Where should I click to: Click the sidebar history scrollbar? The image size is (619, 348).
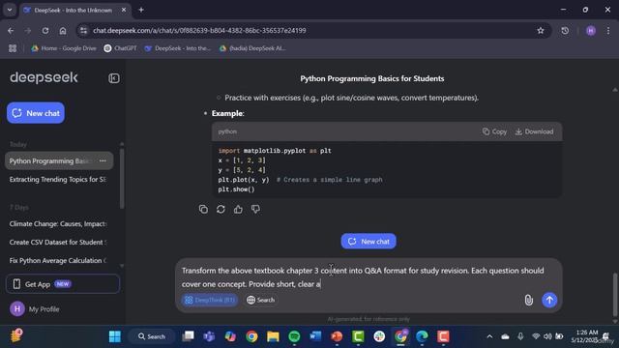122,178
